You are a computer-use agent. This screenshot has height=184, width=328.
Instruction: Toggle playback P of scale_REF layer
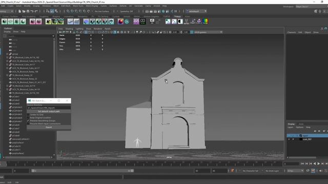click(293, 139)
